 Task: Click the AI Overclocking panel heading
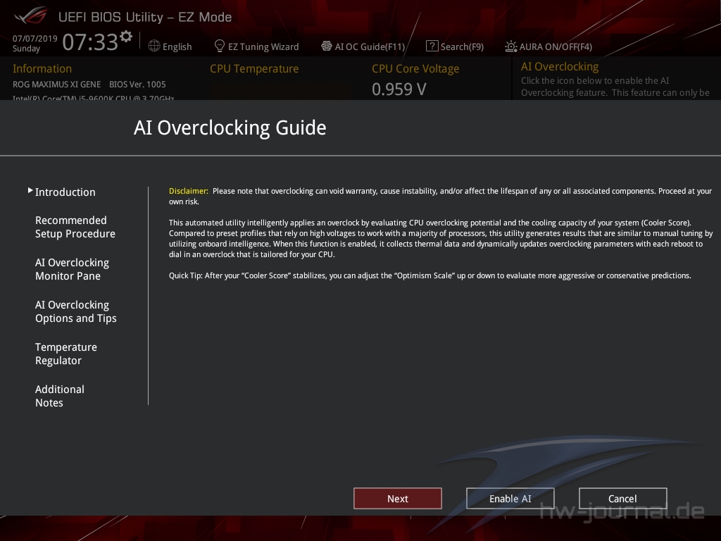point(560,67)
